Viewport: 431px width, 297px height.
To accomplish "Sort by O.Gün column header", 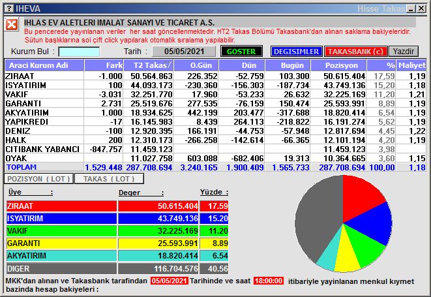I will [x=196, y=65].
